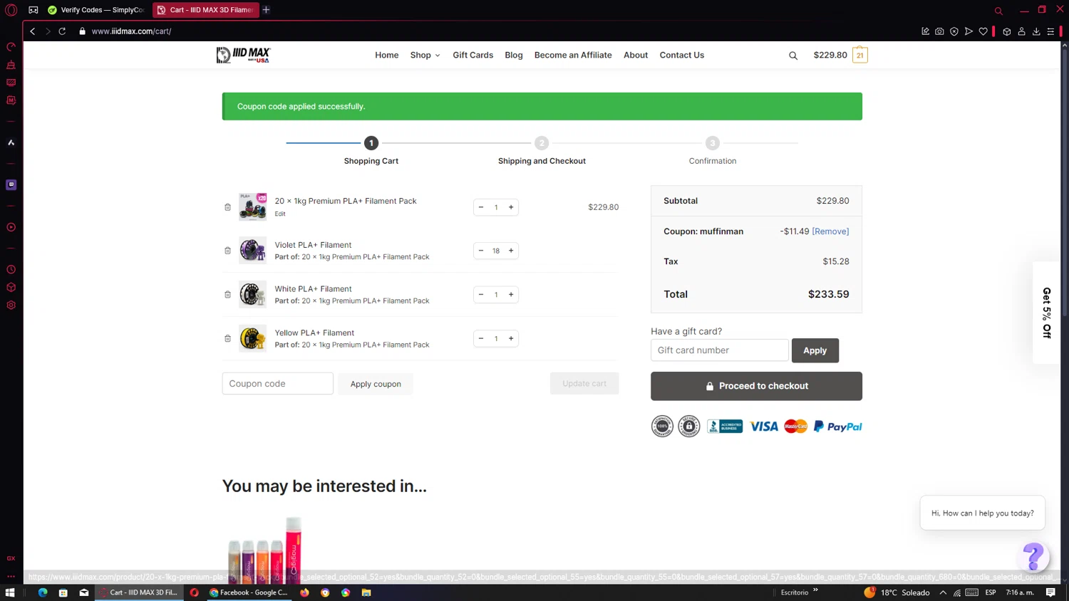Take a snapshot with camera icon
The image size is (1069, 601).
(x=939, y=31)
